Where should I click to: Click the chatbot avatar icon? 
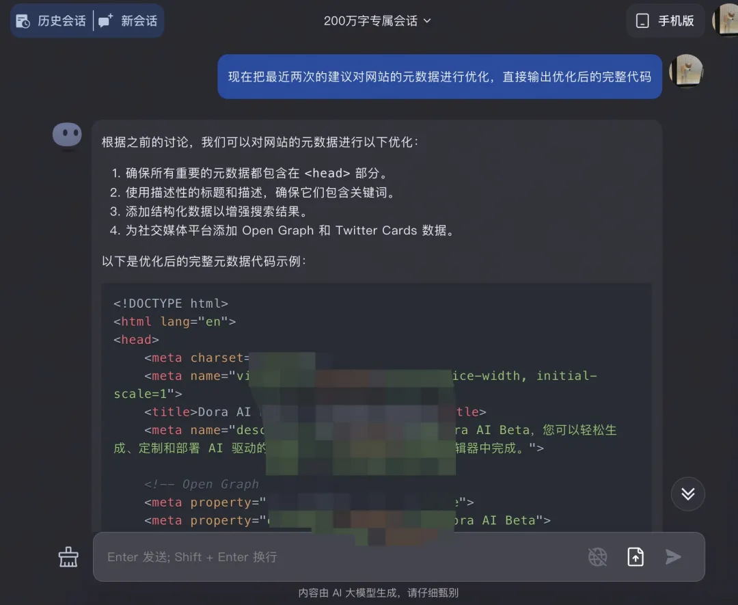coord(68,135)
